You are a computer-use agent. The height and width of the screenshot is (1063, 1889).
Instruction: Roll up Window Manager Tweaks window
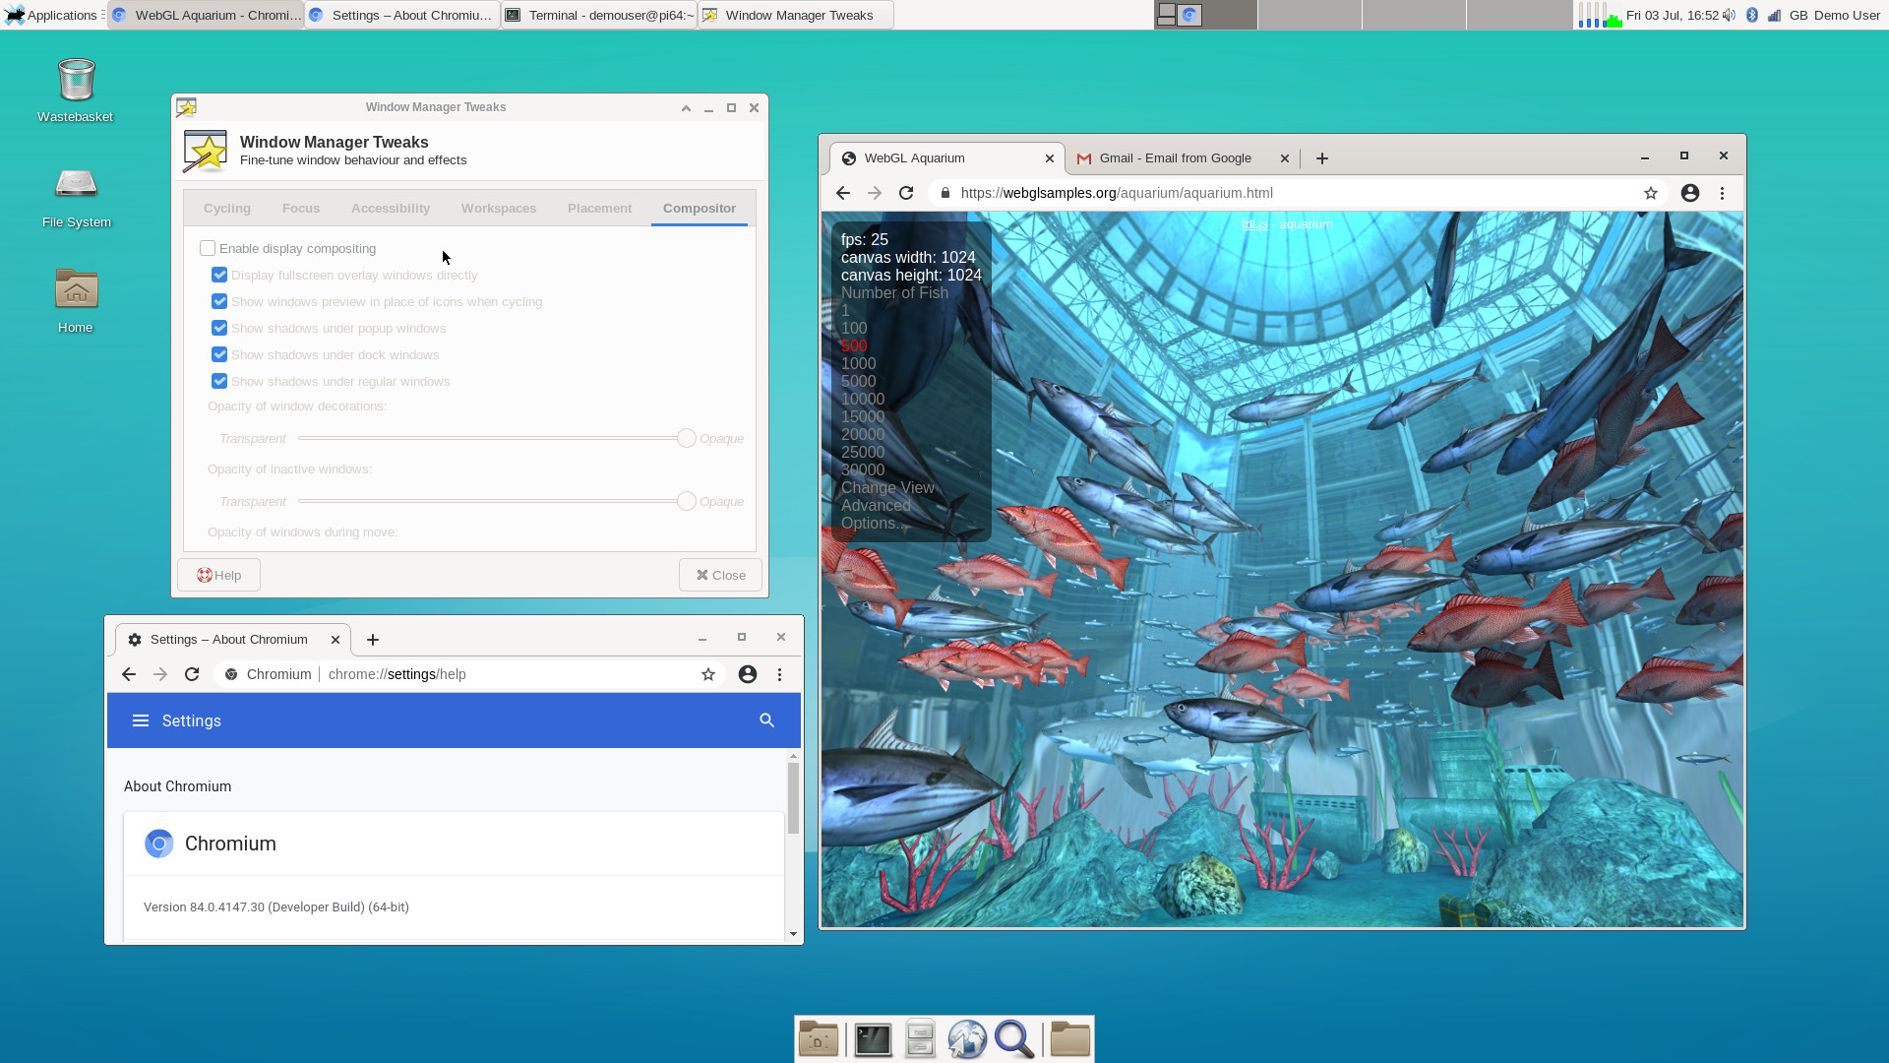tap(686, 108)
